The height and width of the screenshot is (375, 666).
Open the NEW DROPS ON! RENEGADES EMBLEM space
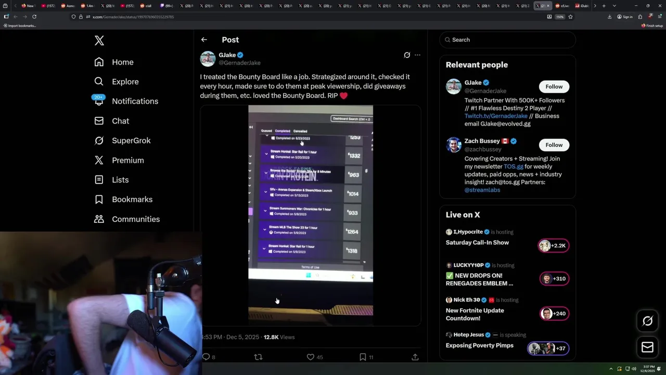click(x=479, y=279)
